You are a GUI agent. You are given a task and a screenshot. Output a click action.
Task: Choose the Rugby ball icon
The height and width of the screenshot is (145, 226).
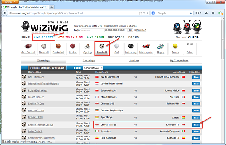click(161, 46)
